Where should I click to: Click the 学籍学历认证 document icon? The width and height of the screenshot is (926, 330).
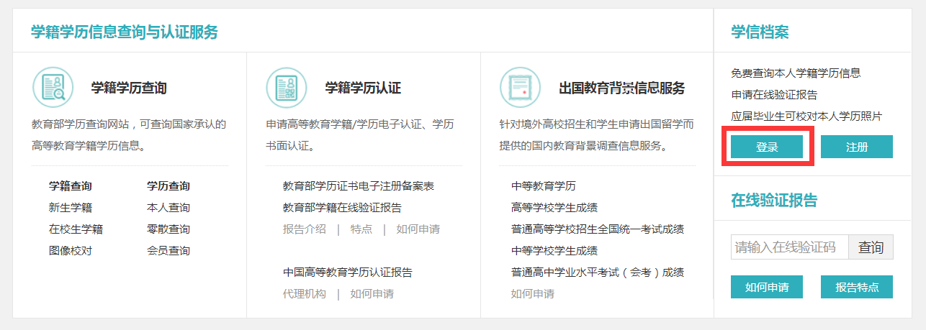click(x=287, y=87)
